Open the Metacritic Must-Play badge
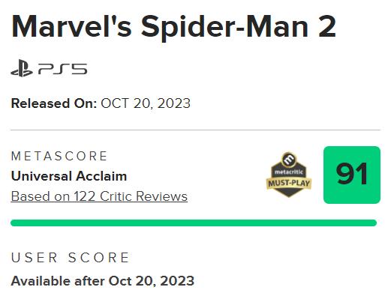391x299 pixels. click(289, 175)
